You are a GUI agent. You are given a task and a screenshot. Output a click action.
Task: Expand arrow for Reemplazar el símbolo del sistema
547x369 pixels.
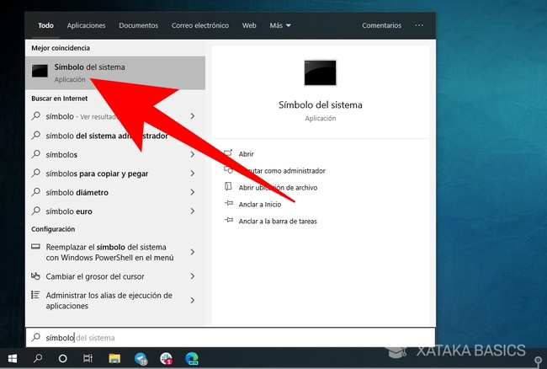coord(192,252)
